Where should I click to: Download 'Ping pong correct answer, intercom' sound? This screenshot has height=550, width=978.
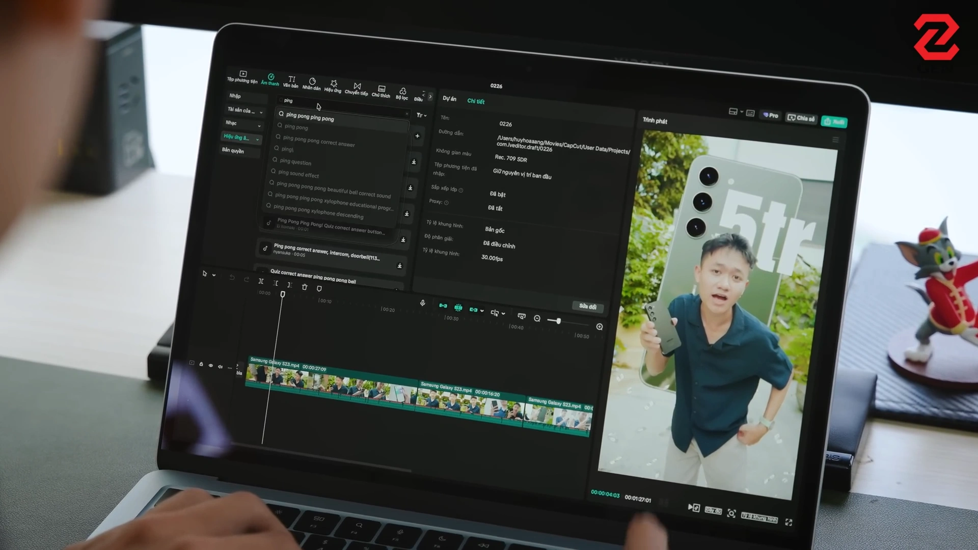399,265
